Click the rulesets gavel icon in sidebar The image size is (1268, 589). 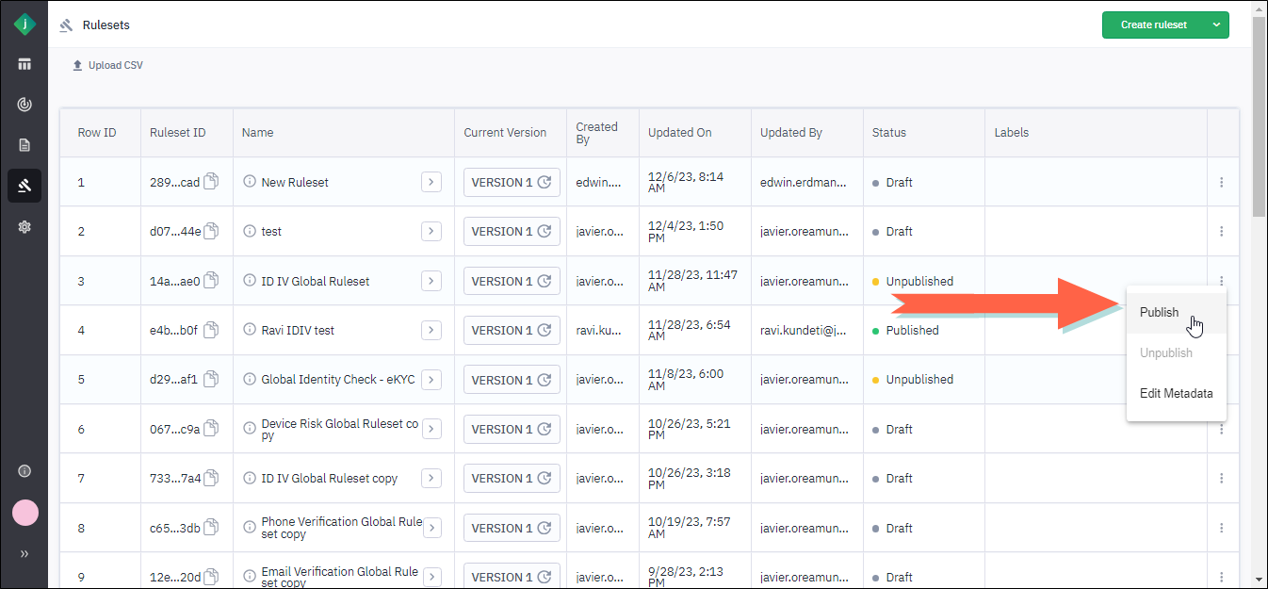pyautogui.click(x=24, y=186)
